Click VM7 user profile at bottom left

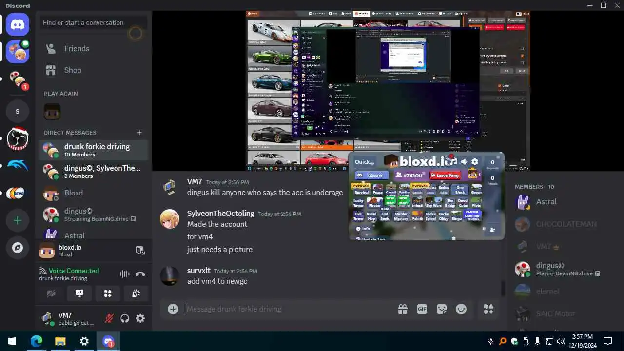pos(68,319)
